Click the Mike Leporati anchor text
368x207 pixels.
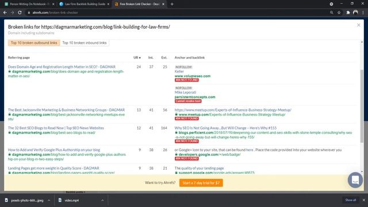pos(185,92)
